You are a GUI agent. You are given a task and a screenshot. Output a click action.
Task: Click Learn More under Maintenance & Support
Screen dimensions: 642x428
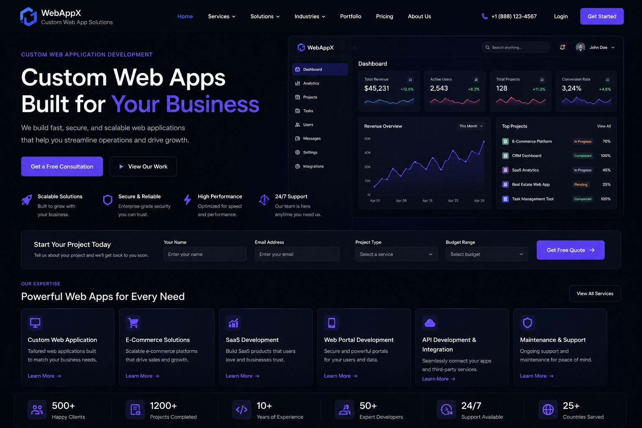[537, 376]
